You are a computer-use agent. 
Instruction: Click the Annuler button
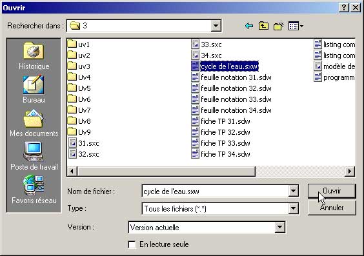point(332,208)
